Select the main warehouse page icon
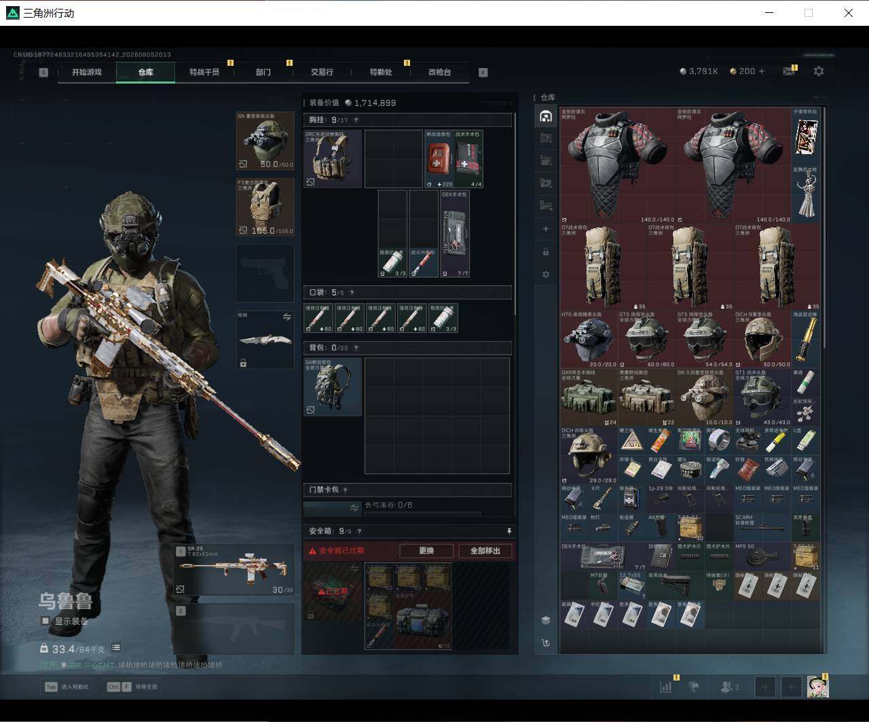Screen dimensions: 869x722 (546, 116)
